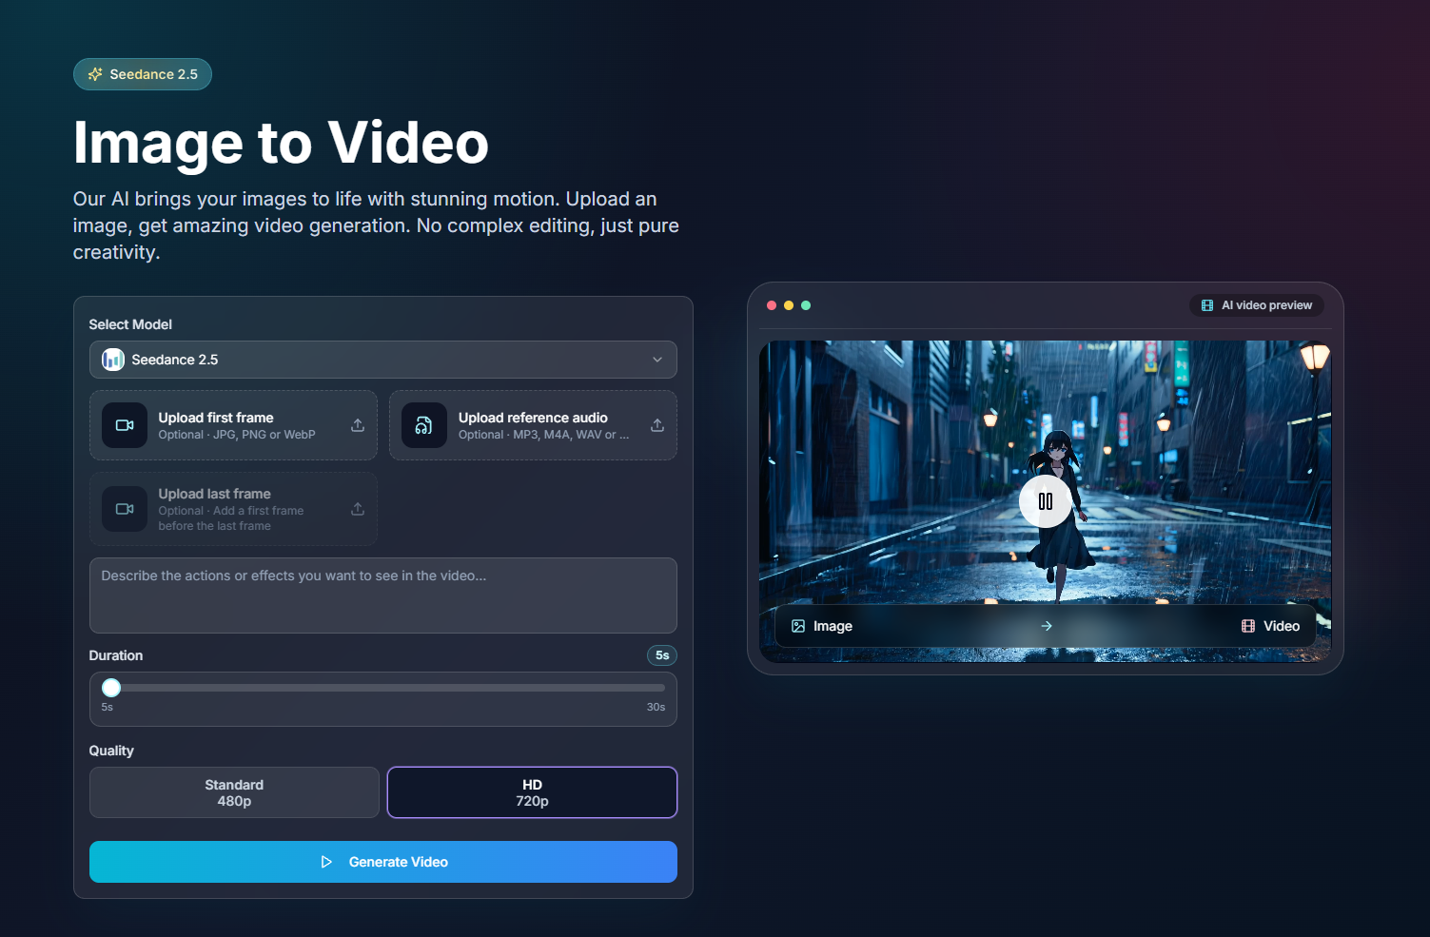Screen dimensions: 1430x937
Task: Click the Generate Video button
Action: point(383,862)
